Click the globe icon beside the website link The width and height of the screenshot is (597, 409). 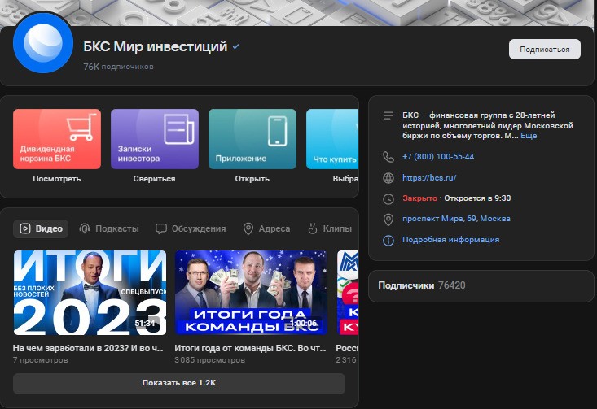click(388, 178)
